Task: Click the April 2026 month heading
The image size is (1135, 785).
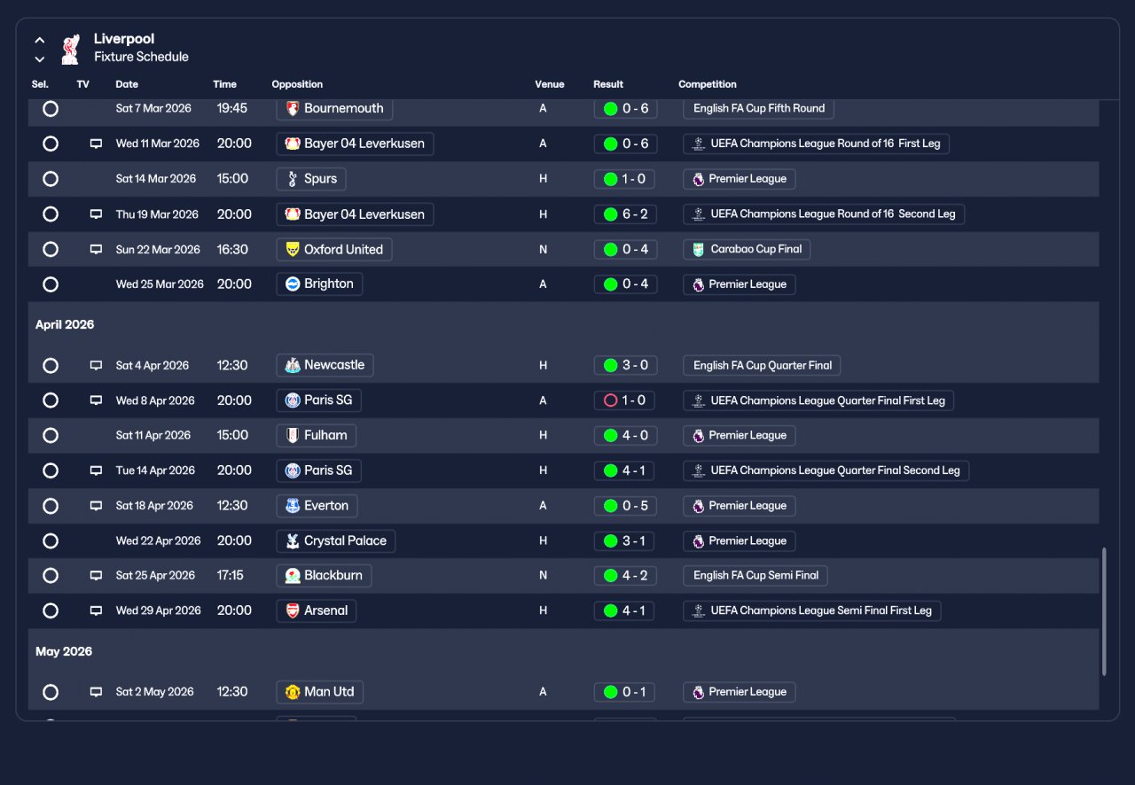Action: (65, 324)
